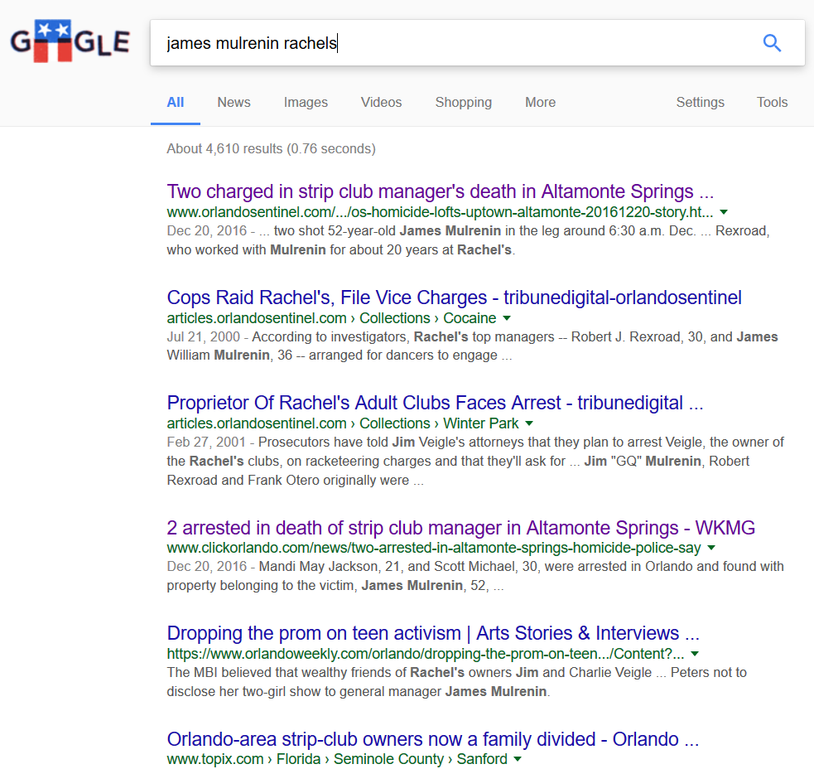Screen dimensions: 814x769
Task: Expand dropdown arrow after Collections › Cocaine
Action: (x=507, y=318)
